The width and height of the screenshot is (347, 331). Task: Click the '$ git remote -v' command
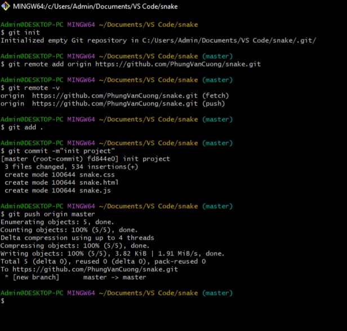[30, 88]
